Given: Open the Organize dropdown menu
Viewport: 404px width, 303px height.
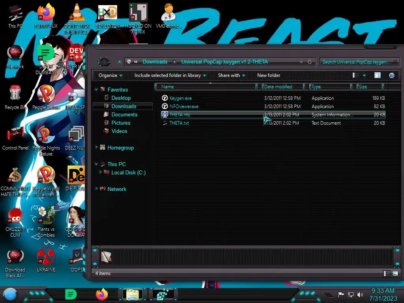Looking at the screenshot, I should (110, 75).
